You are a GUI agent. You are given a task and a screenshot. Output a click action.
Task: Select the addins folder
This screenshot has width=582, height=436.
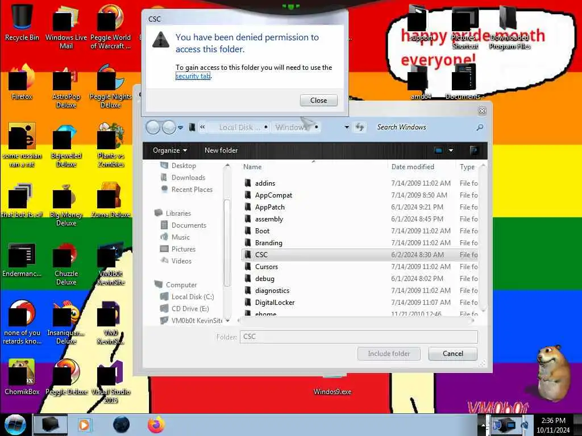(360, 183)
